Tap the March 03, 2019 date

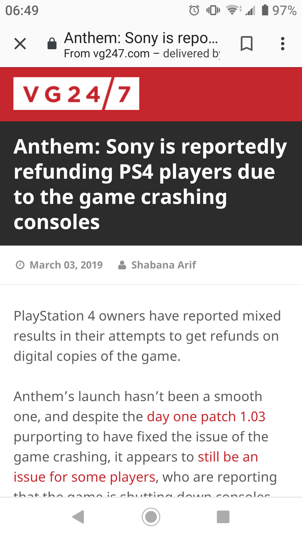tap(66, 265)
